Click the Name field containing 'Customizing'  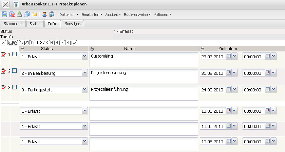[x=144, y=60]
